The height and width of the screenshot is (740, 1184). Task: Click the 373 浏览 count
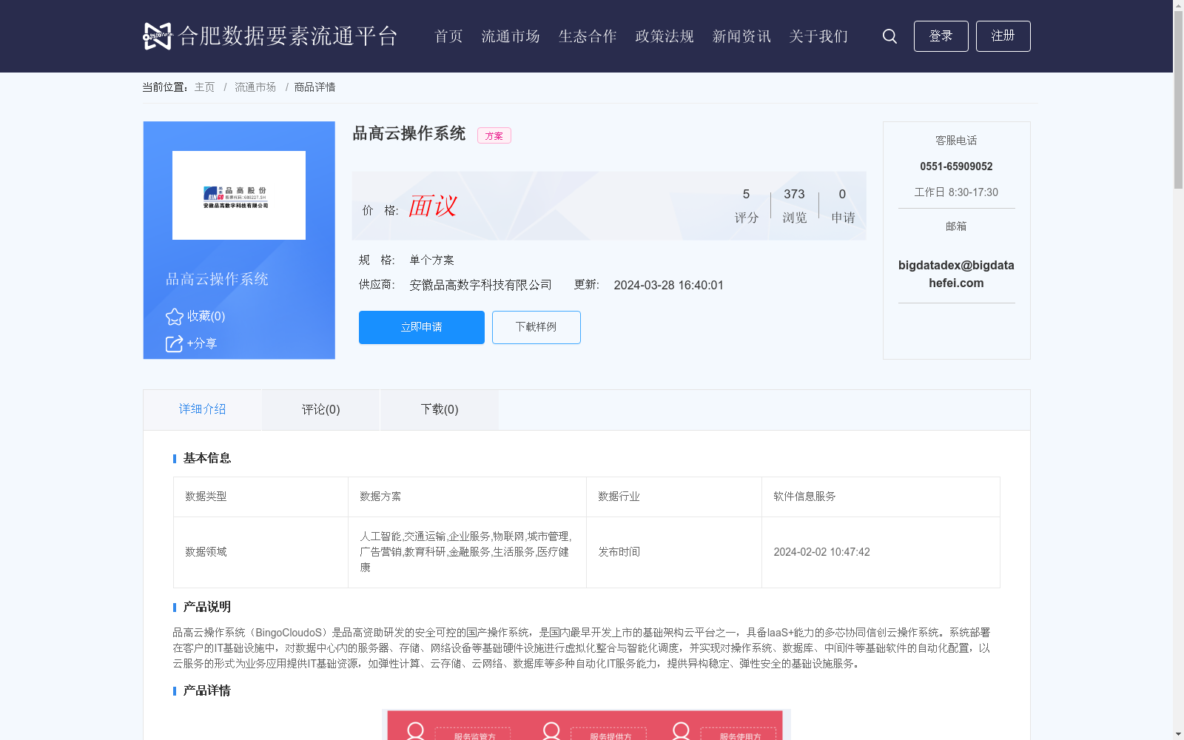794,206
